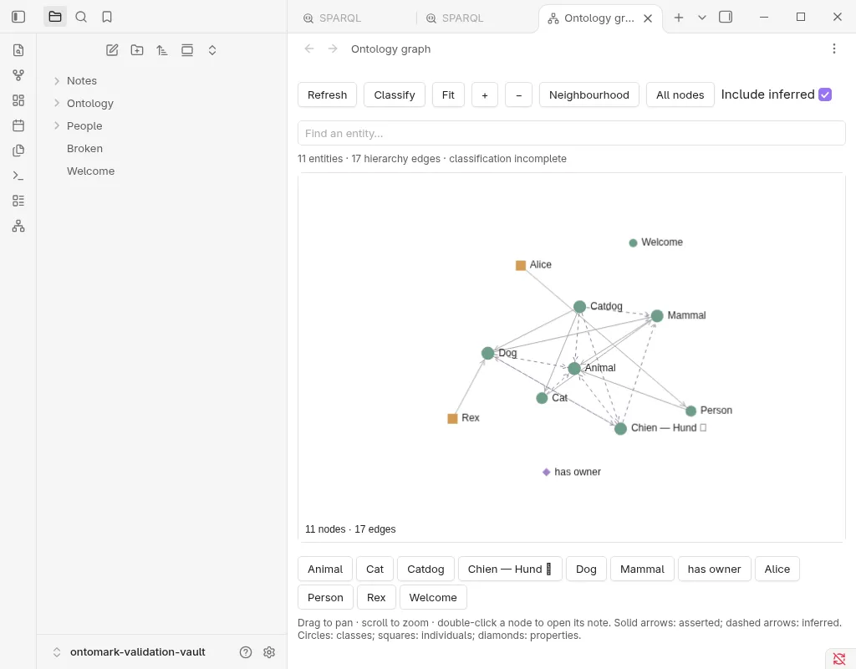The width and height of the screenshot is (856, 669).
Task: Click the checklist ribbon icon
Action: point(18,201)
